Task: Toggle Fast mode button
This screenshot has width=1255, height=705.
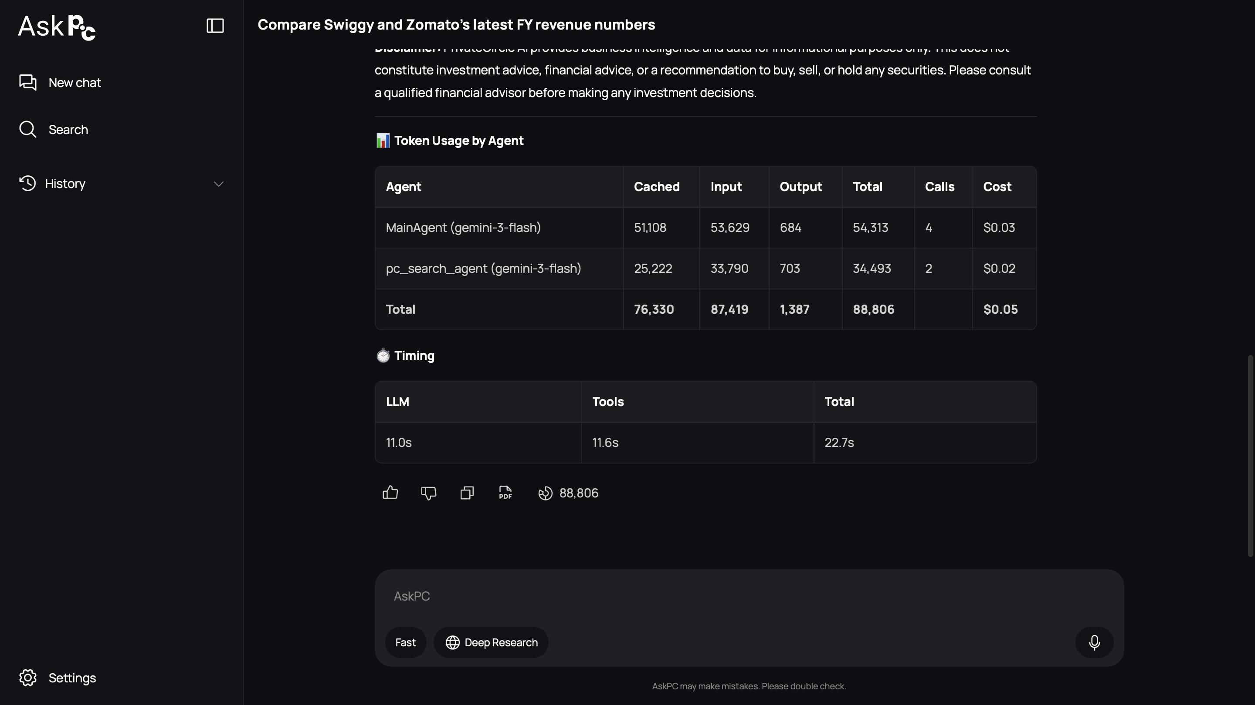Action: pos(405,643)
